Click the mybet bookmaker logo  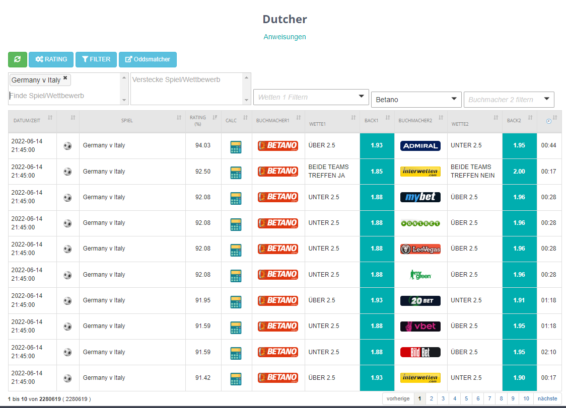pyautogui.click(x=420, y=197)
